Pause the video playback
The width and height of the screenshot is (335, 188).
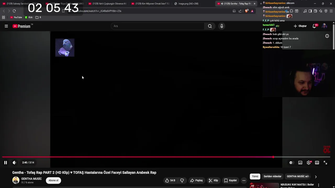[5, 163]
